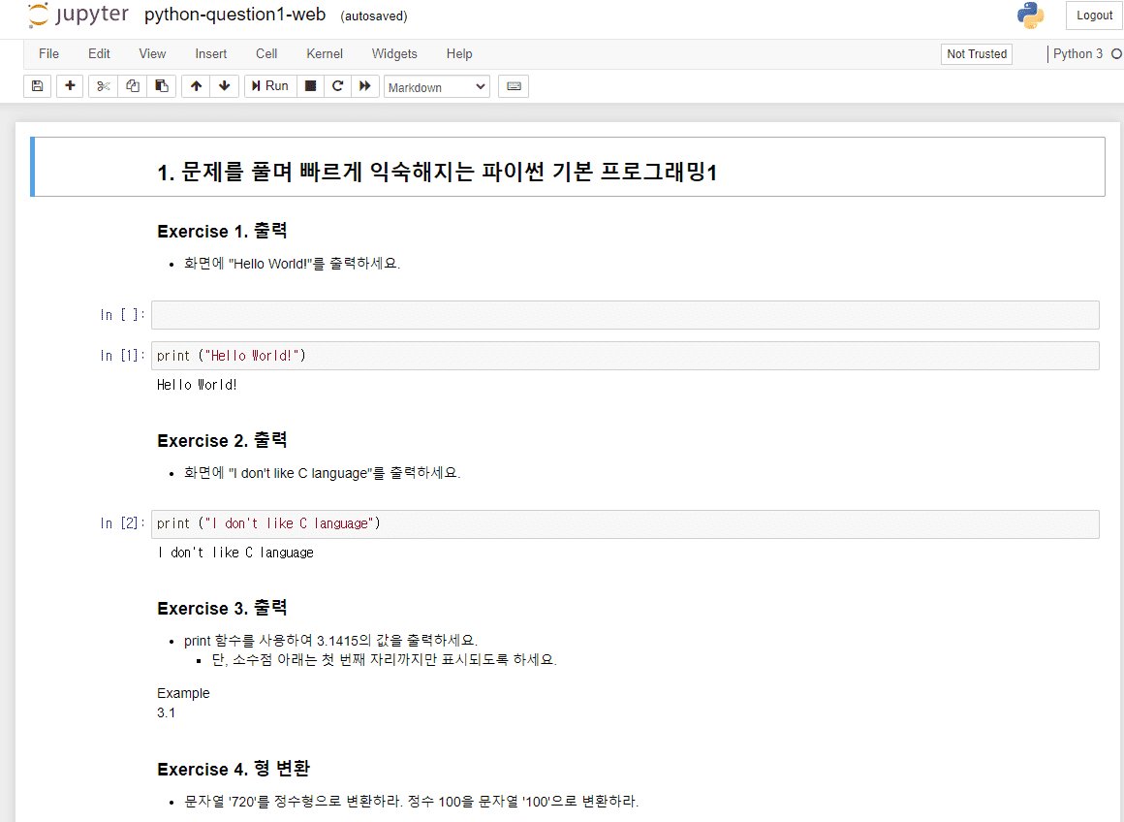The height and width of the screenshot is (822, 1124).
Task: Click the Python 3 kernel name
Action: click(1077, 53)
